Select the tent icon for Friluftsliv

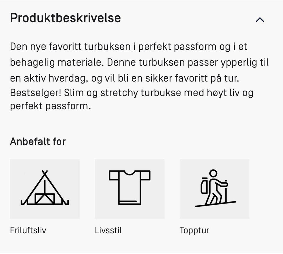[x=45, y=188]
